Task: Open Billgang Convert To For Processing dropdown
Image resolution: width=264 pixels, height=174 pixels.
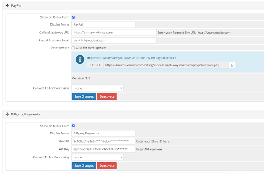Action: [98, 157]
